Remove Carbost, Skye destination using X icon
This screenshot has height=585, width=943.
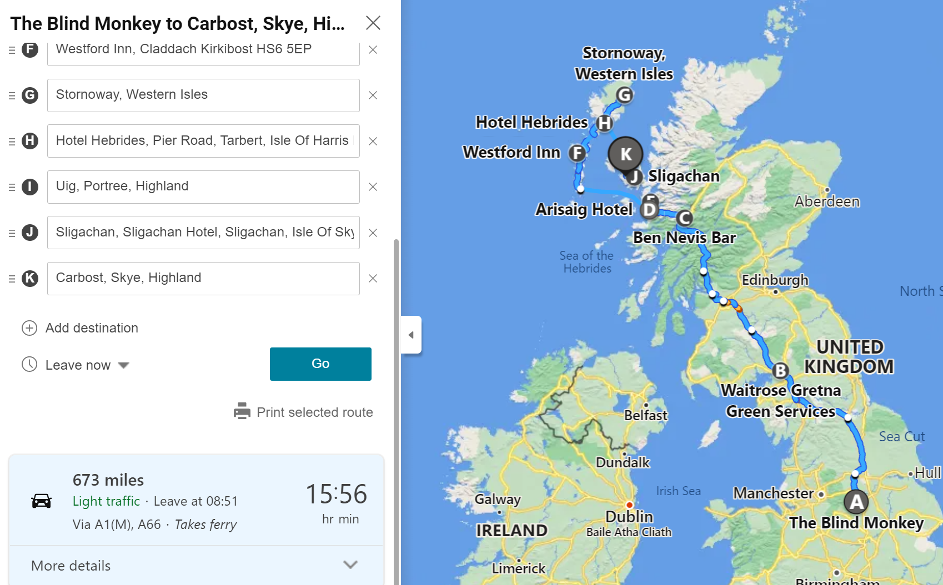373,279
